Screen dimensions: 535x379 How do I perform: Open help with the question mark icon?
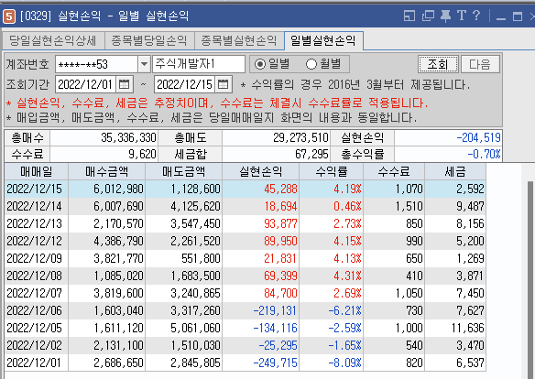click(476, 16)
